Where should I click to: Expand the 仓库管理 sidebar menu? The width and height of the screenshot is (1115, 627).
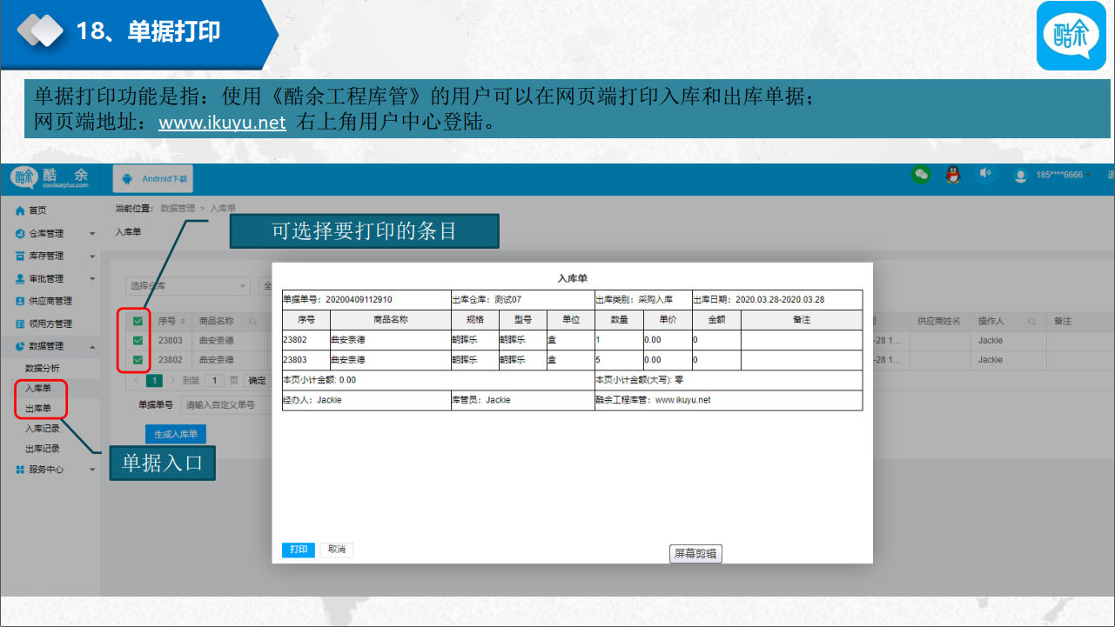(x=56, y=233)
